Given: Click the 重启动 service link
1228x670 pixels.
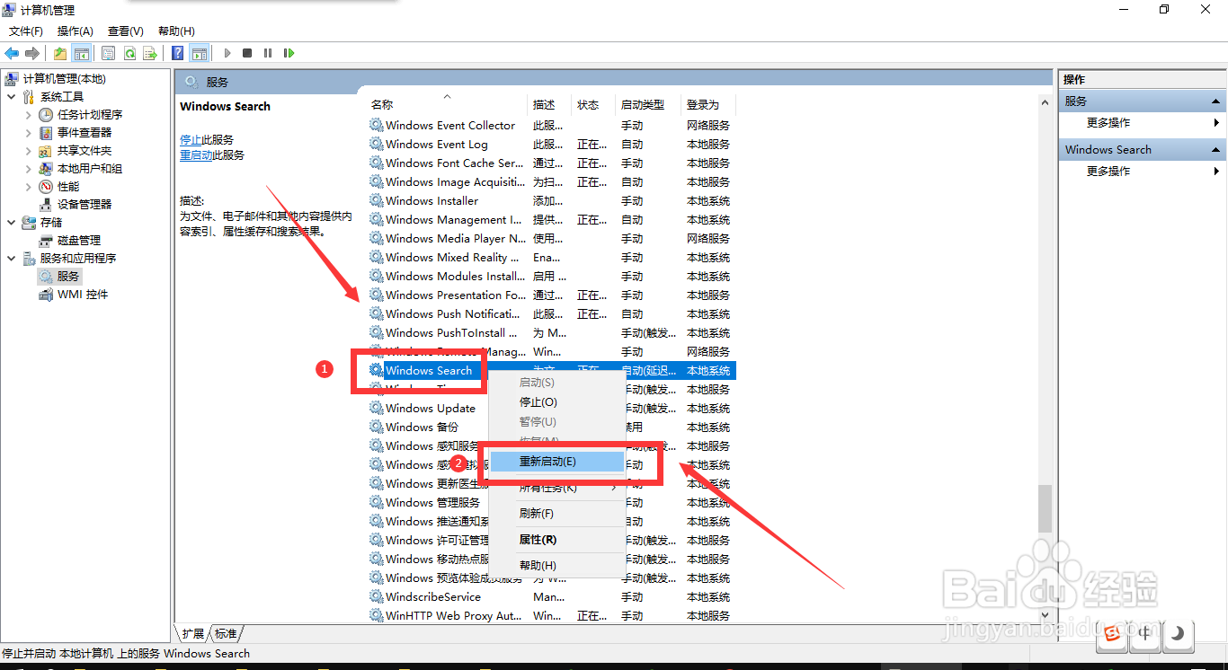Looking at the screenshot, I should coord(196,155).
